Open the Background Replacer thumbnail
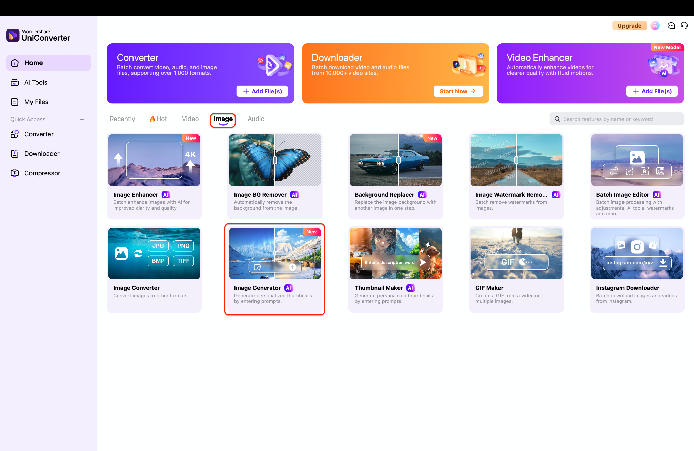This screenshot has width=694, height=451. point(395,160)
